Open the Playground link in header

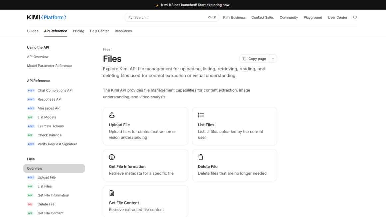tap(313, 18)
